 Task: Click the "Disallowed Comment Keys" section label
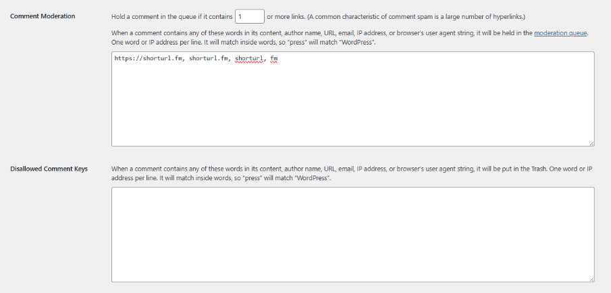(x=49, y=169)
